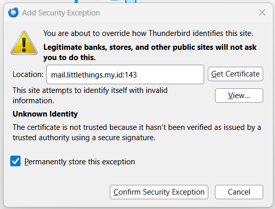Viewport: 275px width, 209px height.
Task: Click the yellow warning triangle icon
Action: tap(24, 43)
